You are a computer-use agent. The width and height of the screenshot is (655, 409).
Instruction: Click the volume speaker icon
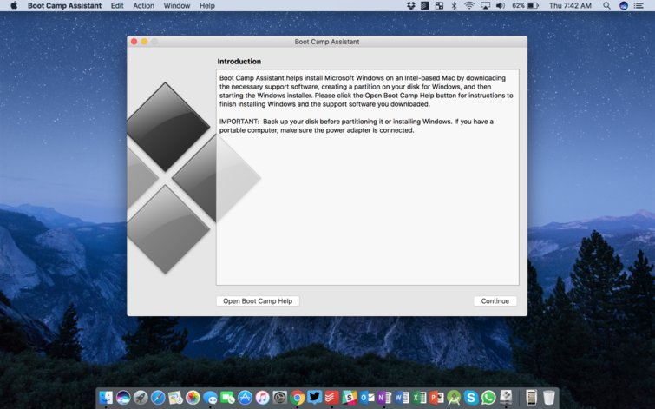tap(500, 5)
